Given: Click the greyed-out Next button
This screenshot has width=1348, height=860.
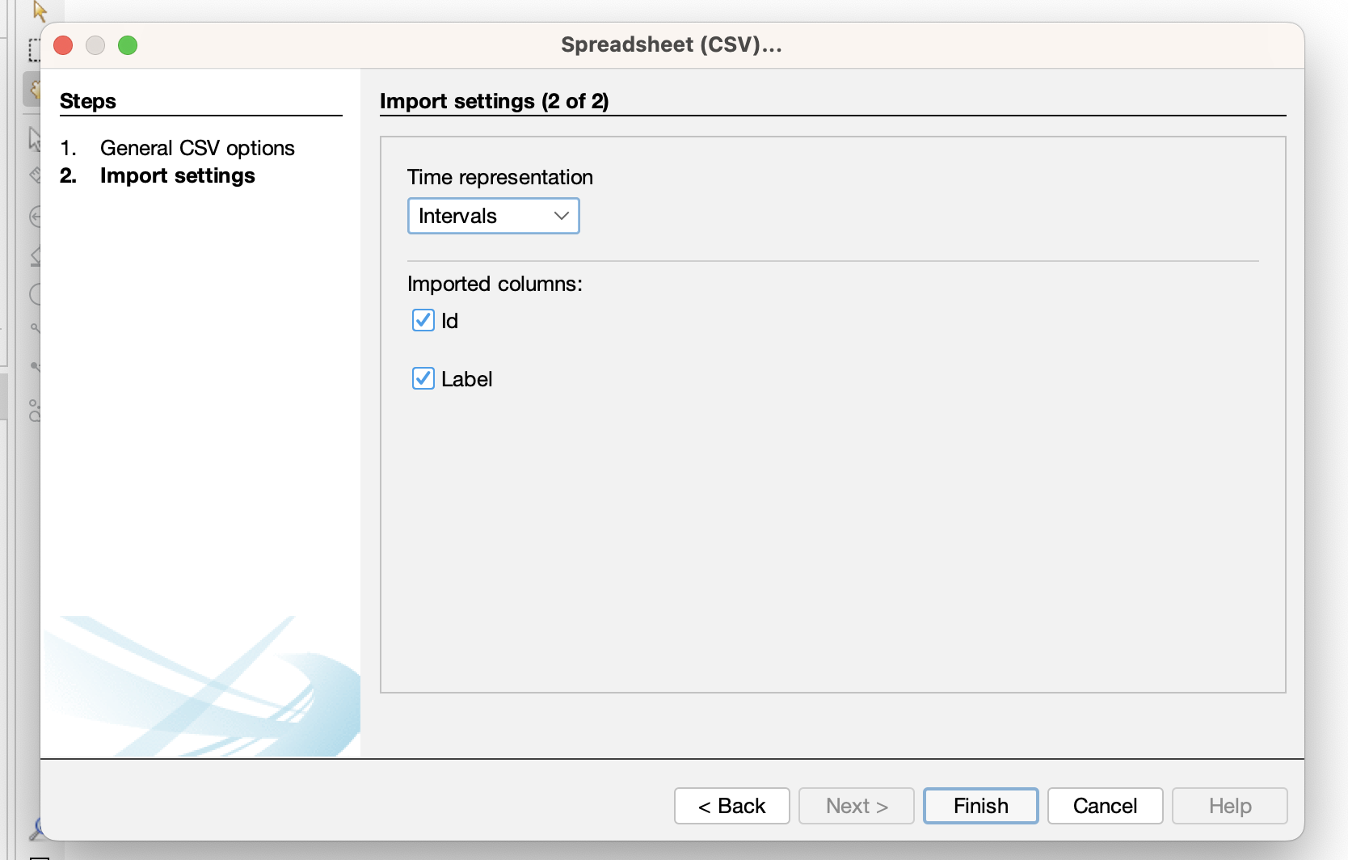Looking at the screenshot, I should point(856,806).
